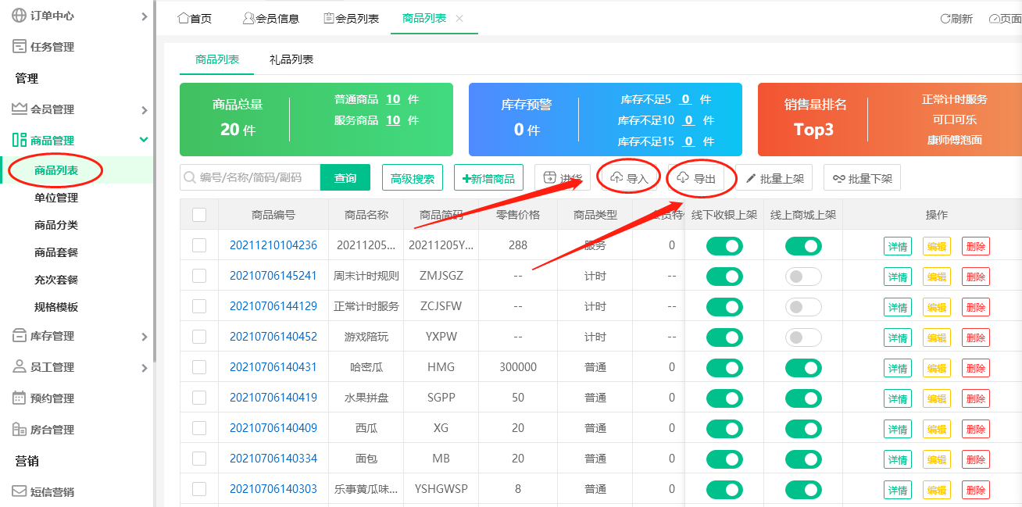The image size is (1022, 507).
Task: Click the 导出 export icon
Action: 700,177
